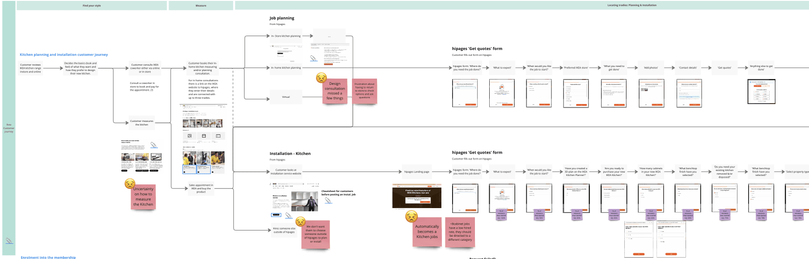This screenshot has width=809, height=259.
Task: Open the paperclip link in the left sidebar
Action: (9, 241)
